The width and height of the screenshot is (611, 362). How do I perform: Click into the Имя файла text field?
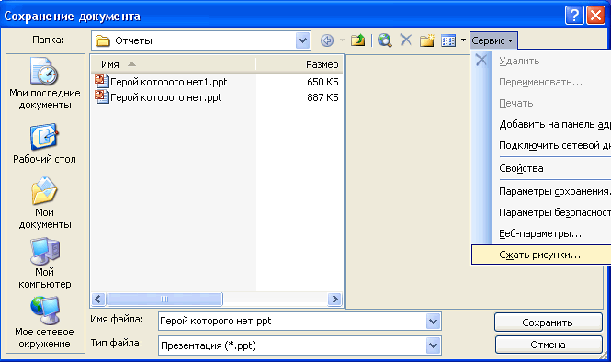point(292,322)
